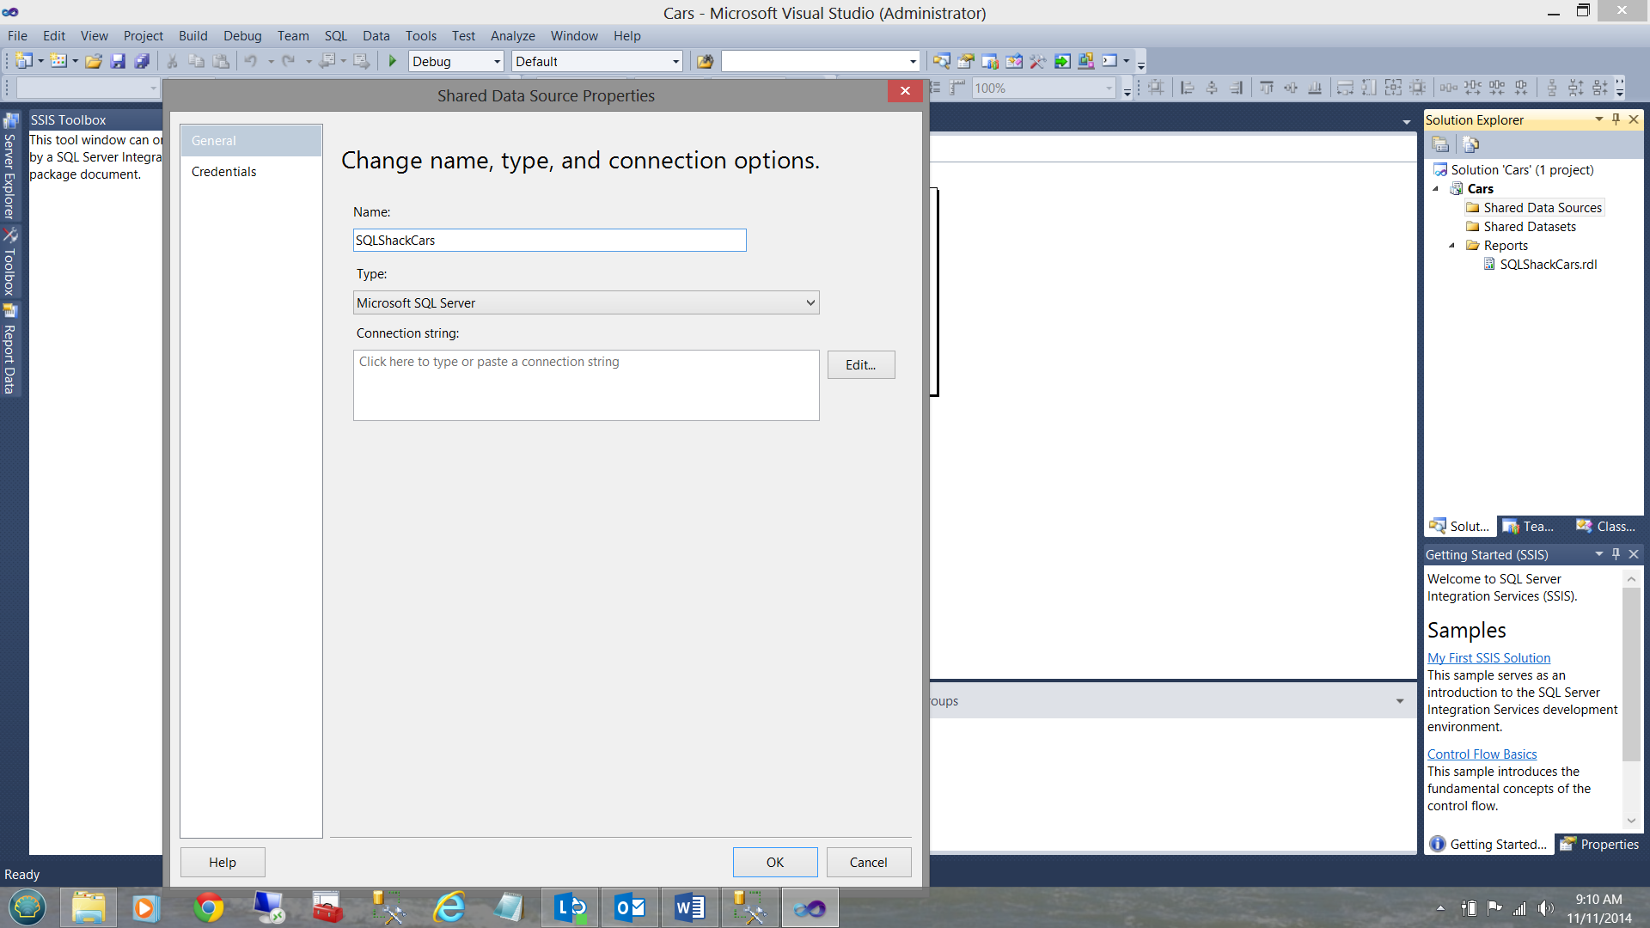Click the Save toolbar icon

(118, 61)
